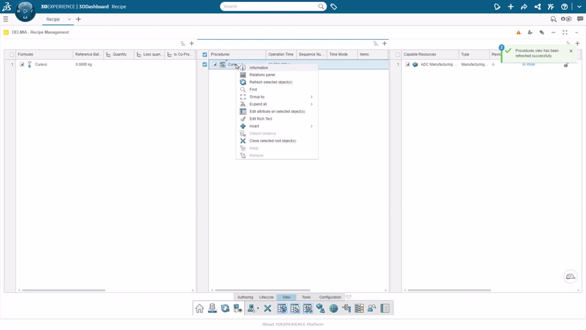
Task: Open the chat bubble icon at top right
Action: tap(580, 19)
